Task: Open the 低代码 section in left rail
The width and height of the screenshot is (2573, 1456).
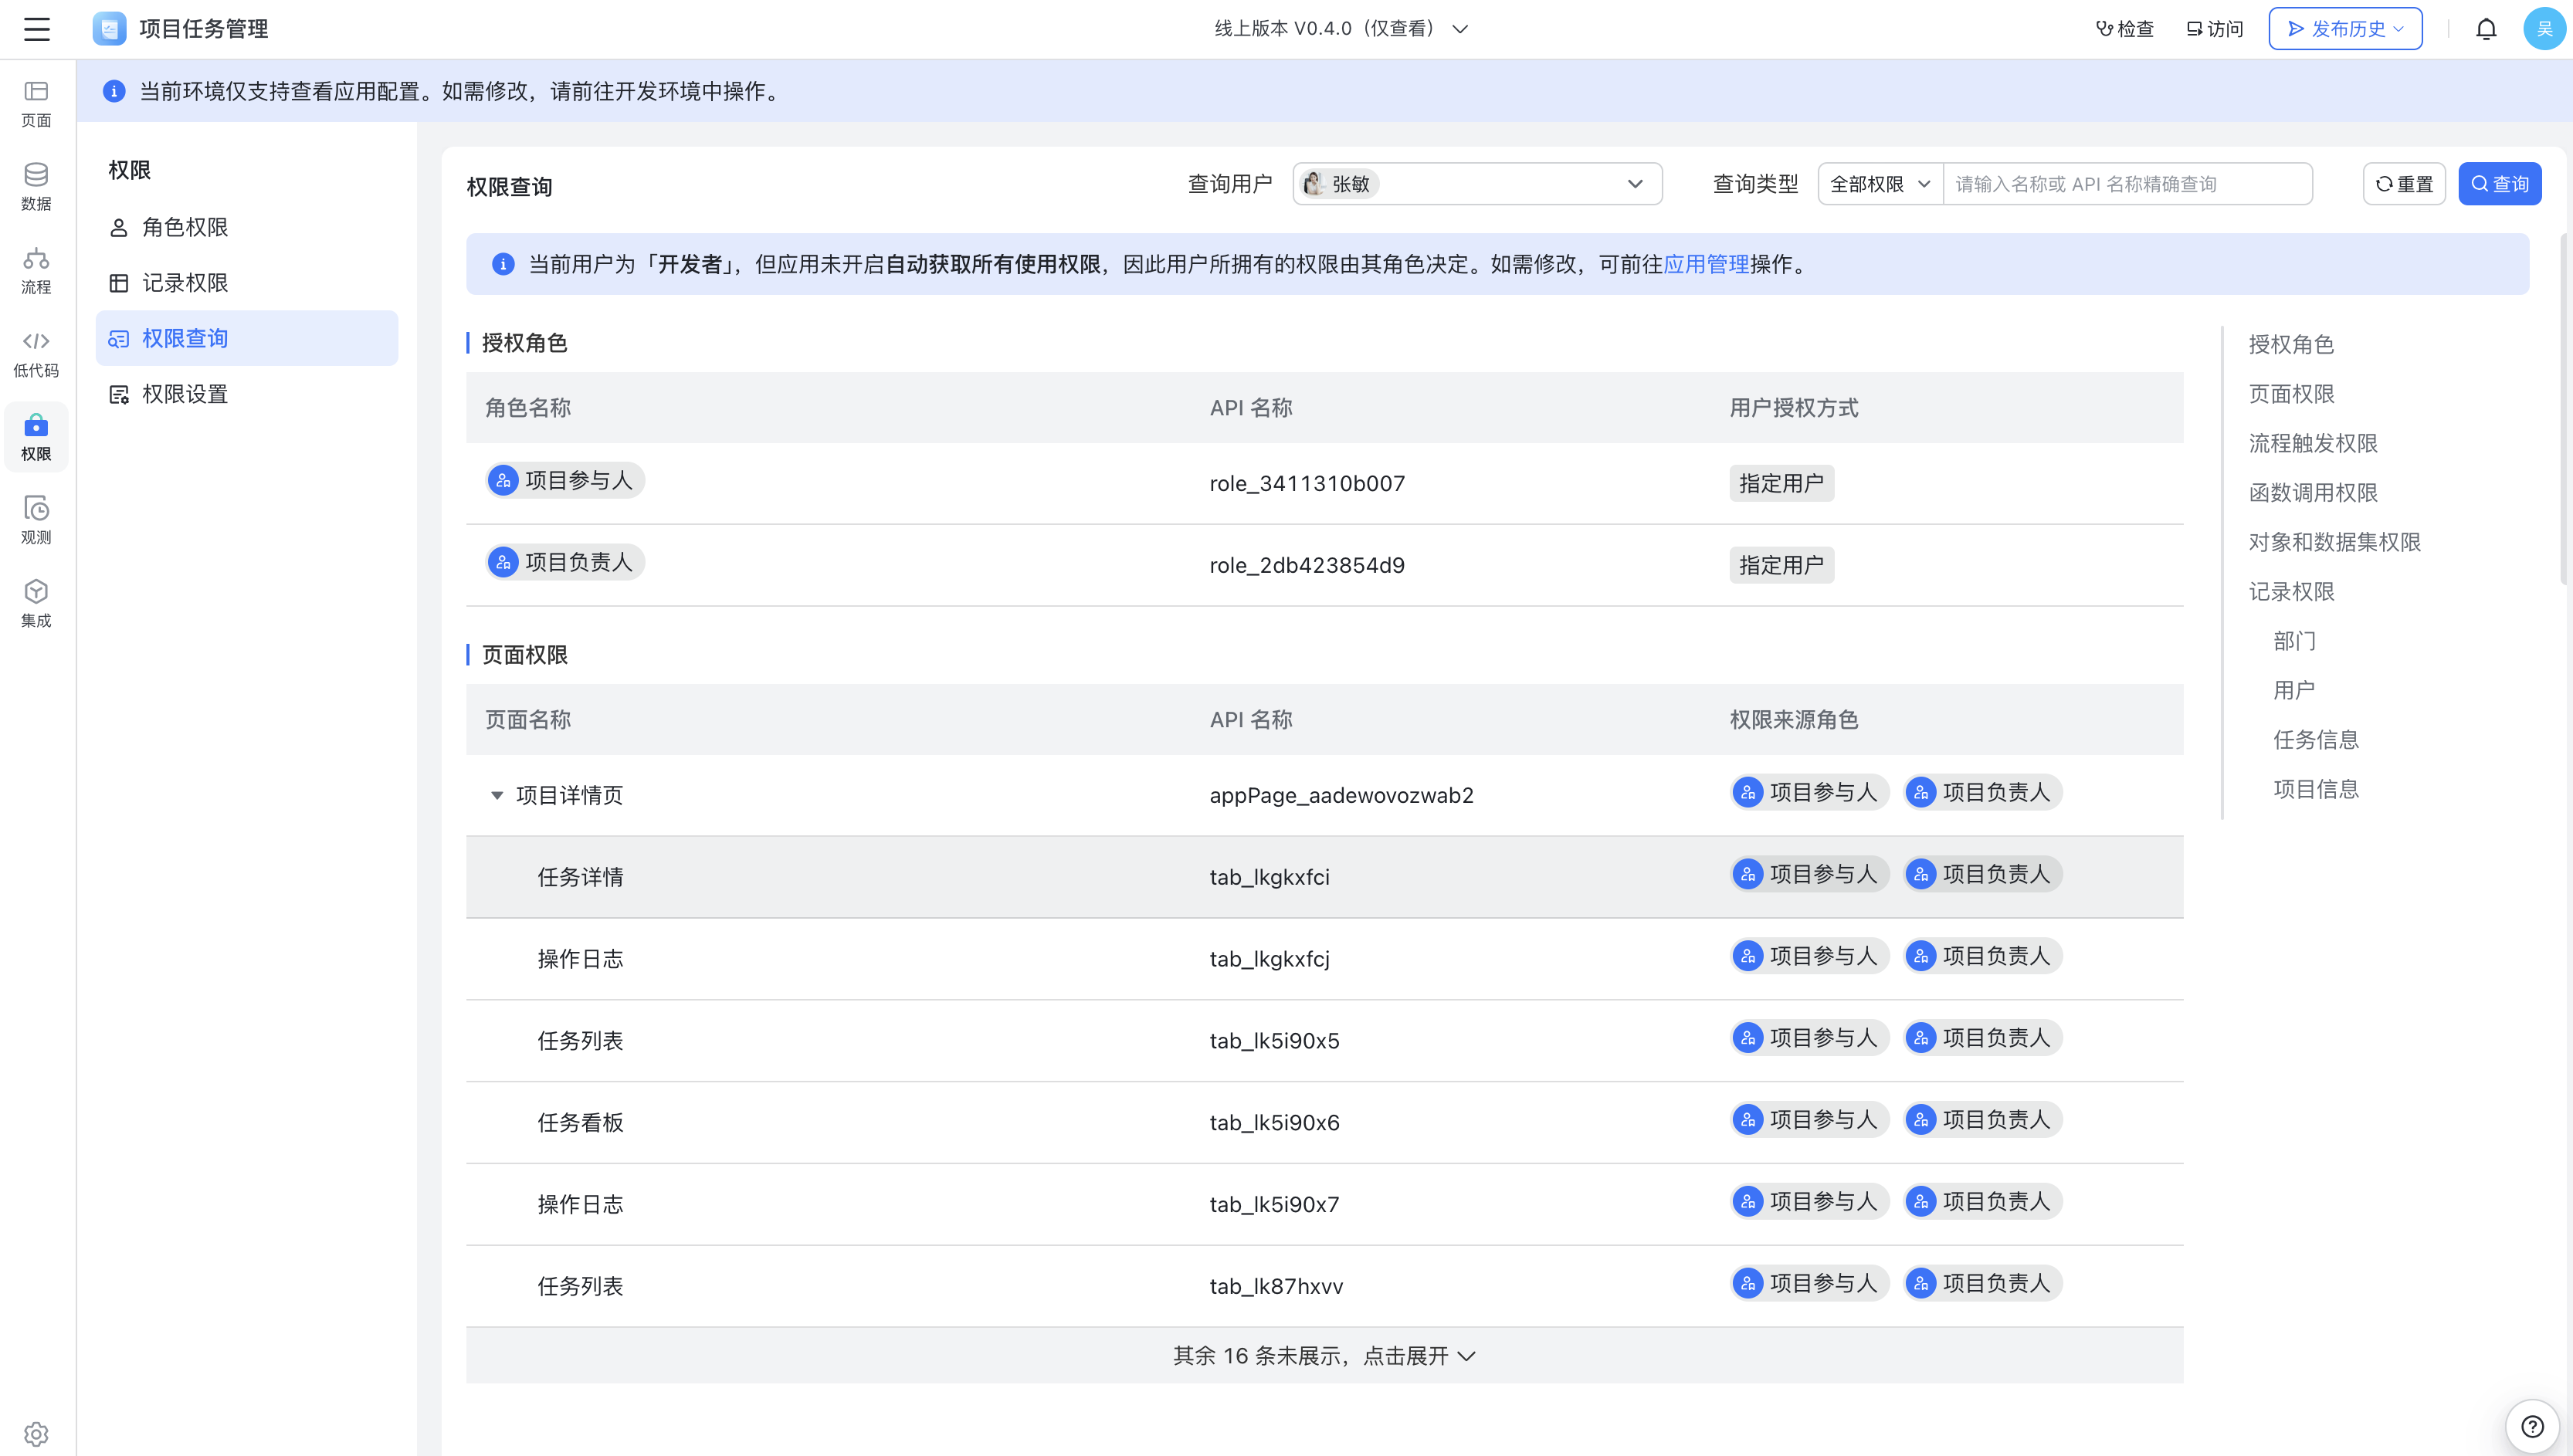Action: [x=36, y=354]
